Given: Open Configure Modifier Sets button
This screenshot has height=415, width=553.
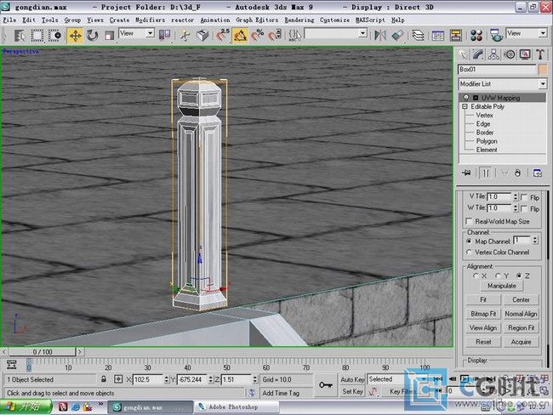Looking at the screenshot, I should point(538,173).
